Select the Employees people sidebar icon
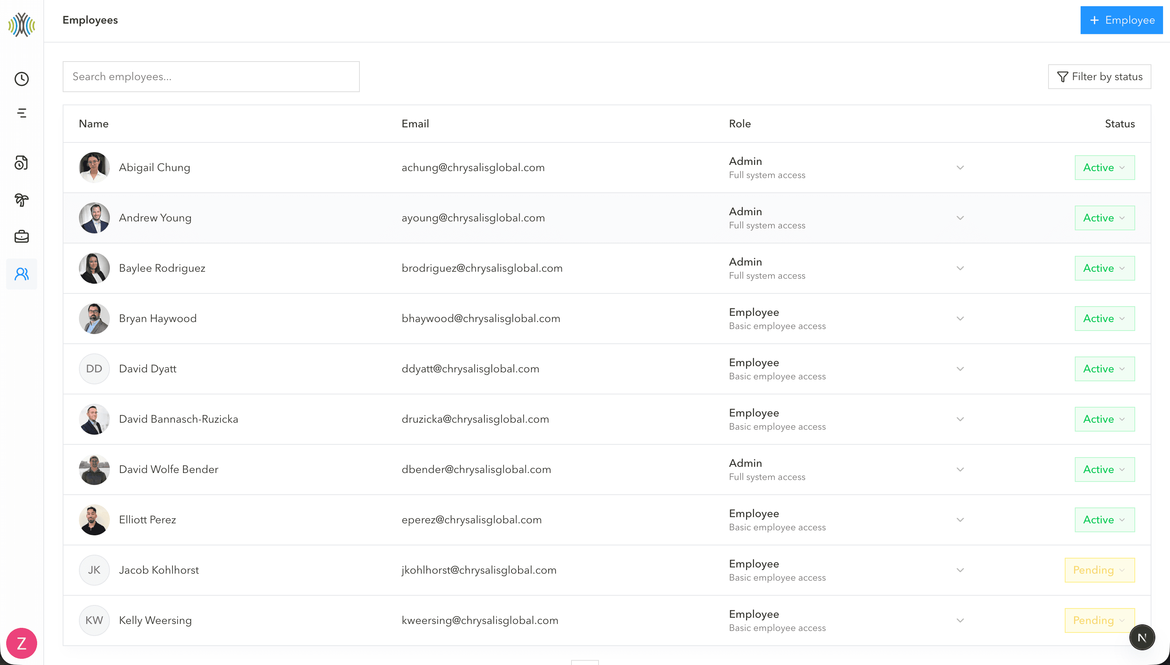This screenshot has height=665, width=1170. pyautogui.click(x=21, y=274)
